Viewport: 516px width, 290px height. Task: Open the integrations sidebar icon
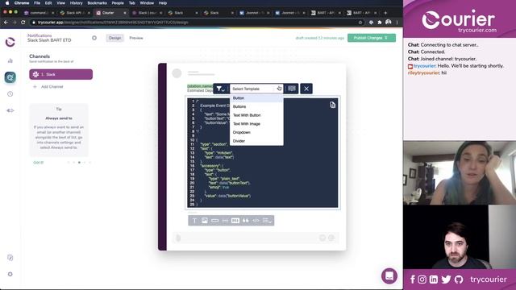point(10,110)
